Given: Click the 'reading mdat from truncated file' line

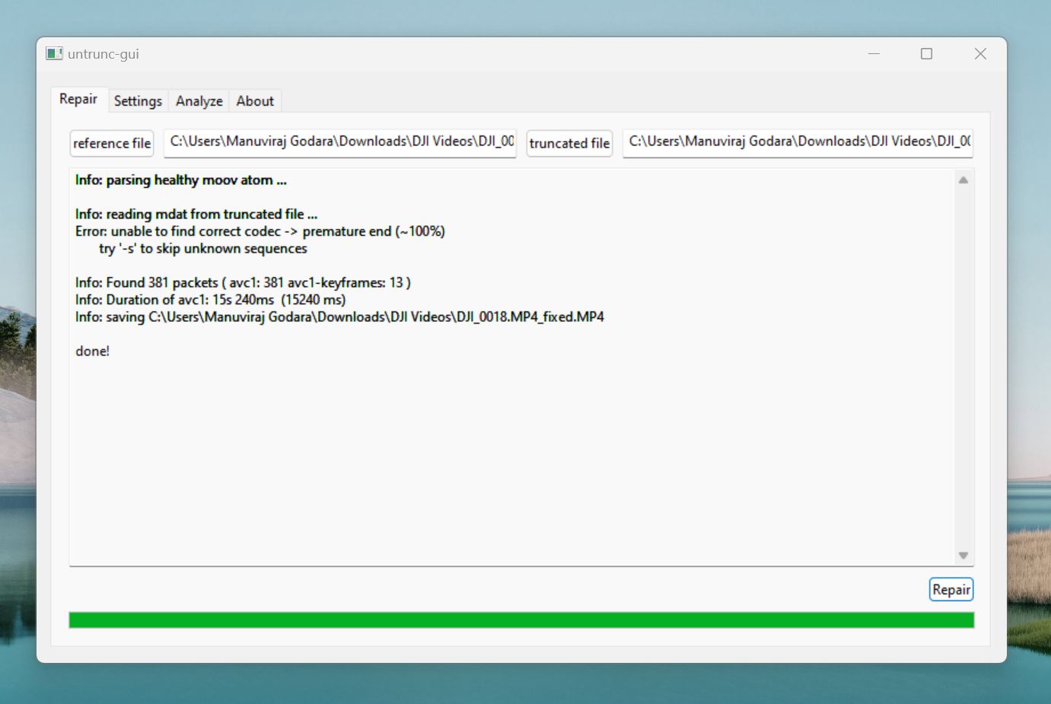Looking at the screenshot, I should [196, 215].
